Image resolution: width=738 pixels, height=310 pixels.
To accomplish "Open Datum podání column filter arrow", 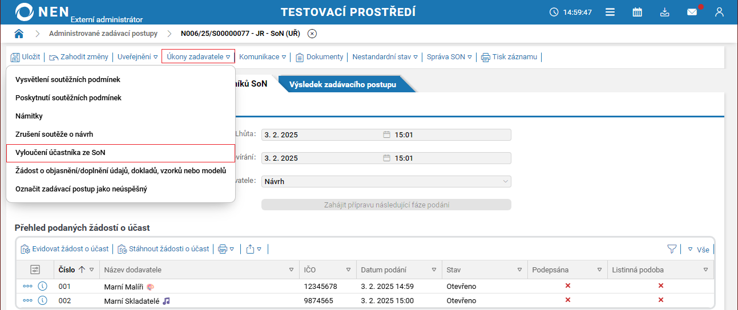I will (x=434, y=270).
